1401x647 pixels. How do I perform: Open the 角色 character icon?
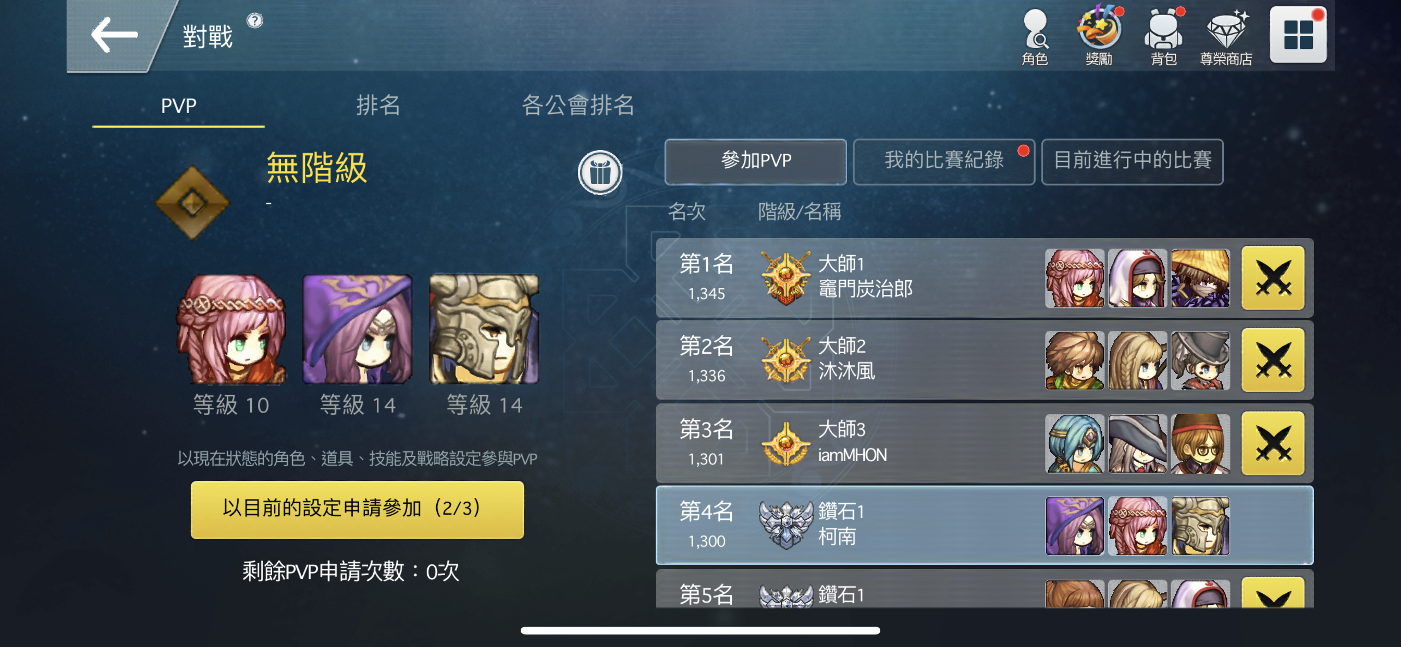coord(1035,37)
